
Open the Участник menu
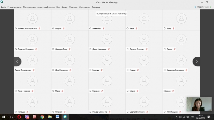pos(73,7)
